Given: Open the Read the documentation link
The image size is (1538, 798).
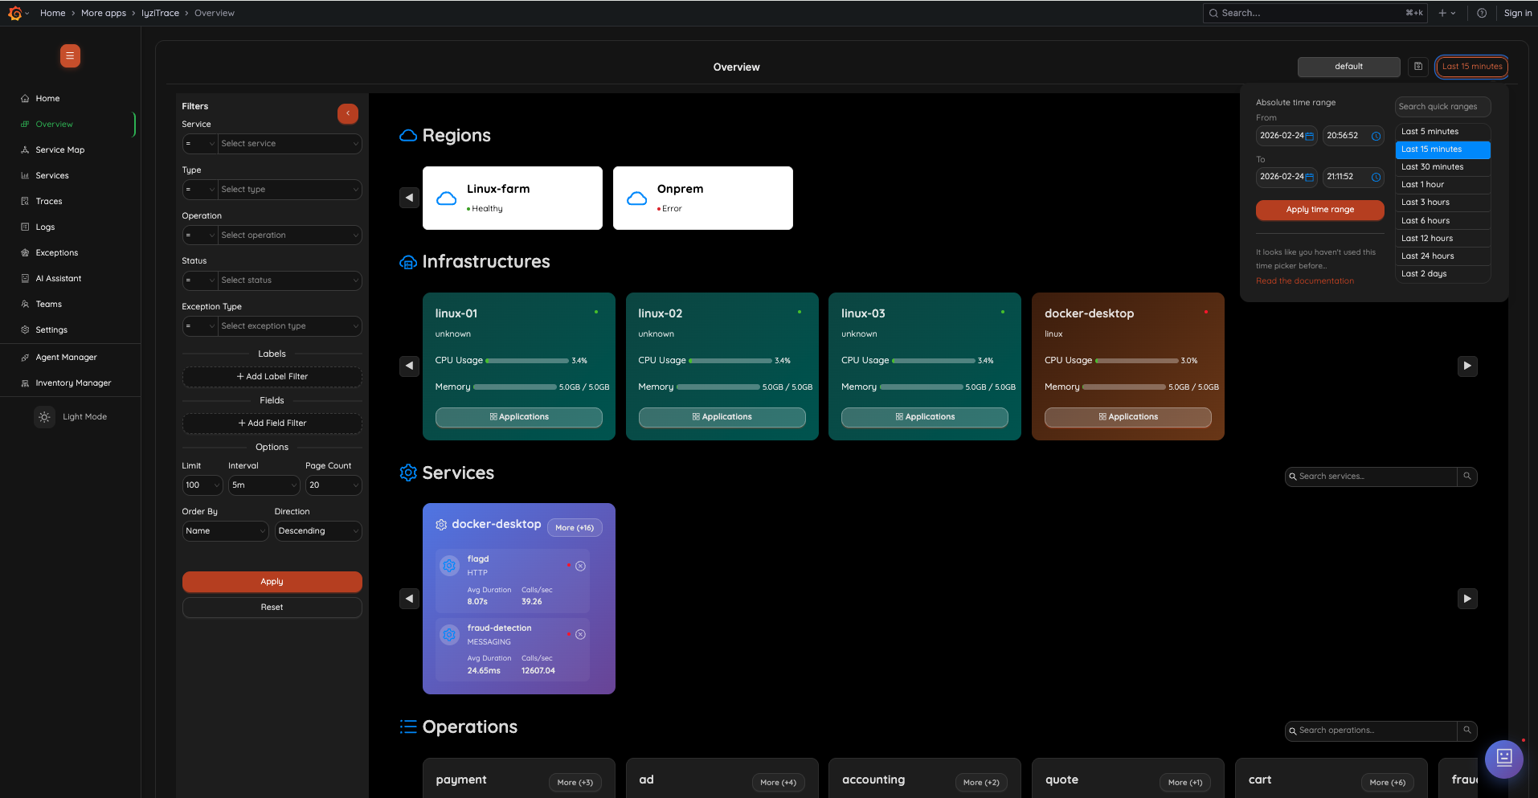Looking at the screenshot, I should click(1305, 280).
